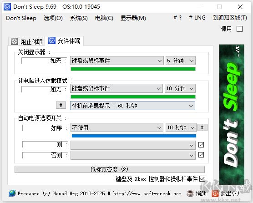Click the # button beside 待机前消息提示
Viewport: 253px width, 203px height.
(61, 105)
